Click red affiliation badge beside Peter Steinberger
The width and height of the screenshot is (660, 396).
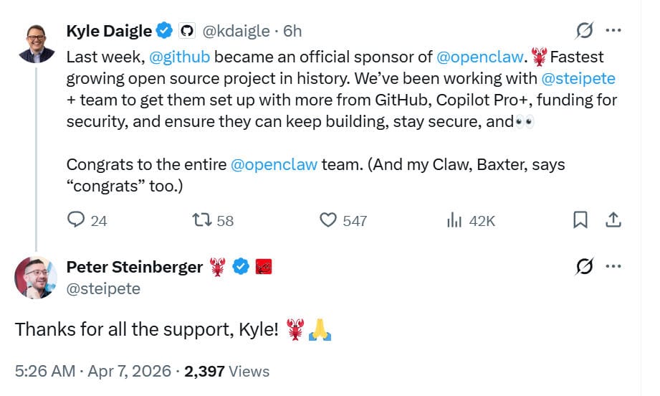[264, 267]
